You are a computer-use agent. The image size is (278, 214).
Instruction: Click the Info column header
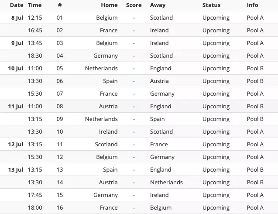coord(252,5)
